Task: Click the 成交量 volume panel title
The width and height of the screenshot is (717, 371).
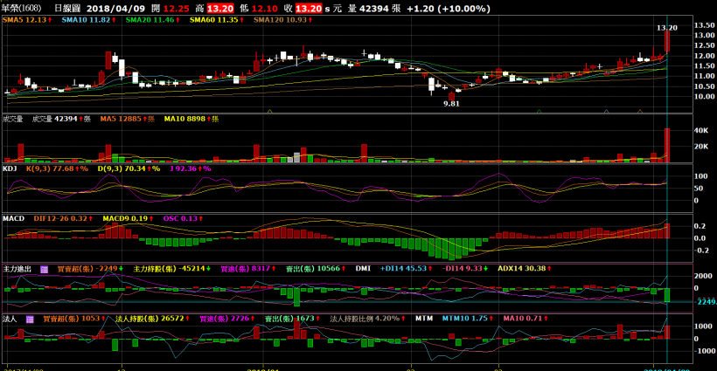Action: tap(13, 118)
